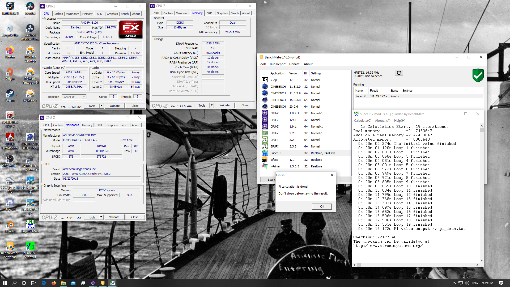Open BenchMate Bug Report menu

tap(278, 64)
